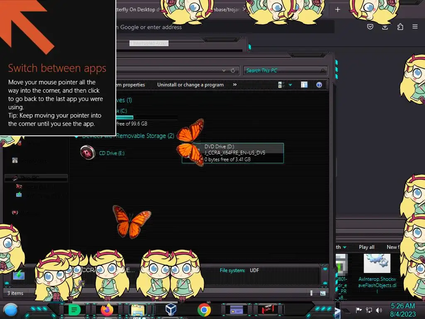Open the red app taskbar icon

(268, 309)
